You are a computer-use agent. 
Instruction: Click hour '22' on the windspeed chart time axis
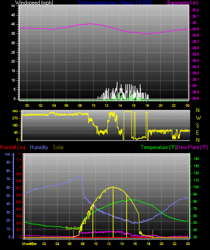(x=173, y=105)
